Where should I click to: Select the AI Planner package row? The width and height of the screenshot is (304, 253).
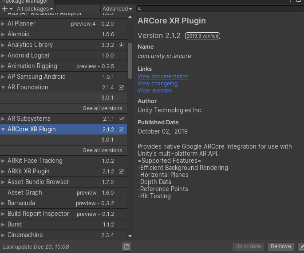point(63,24)
